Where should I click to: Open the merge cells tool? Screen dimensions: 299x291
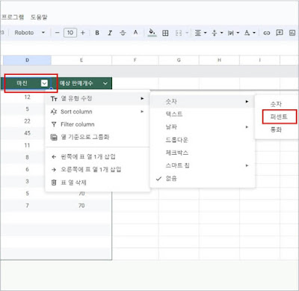click(179, 33)
